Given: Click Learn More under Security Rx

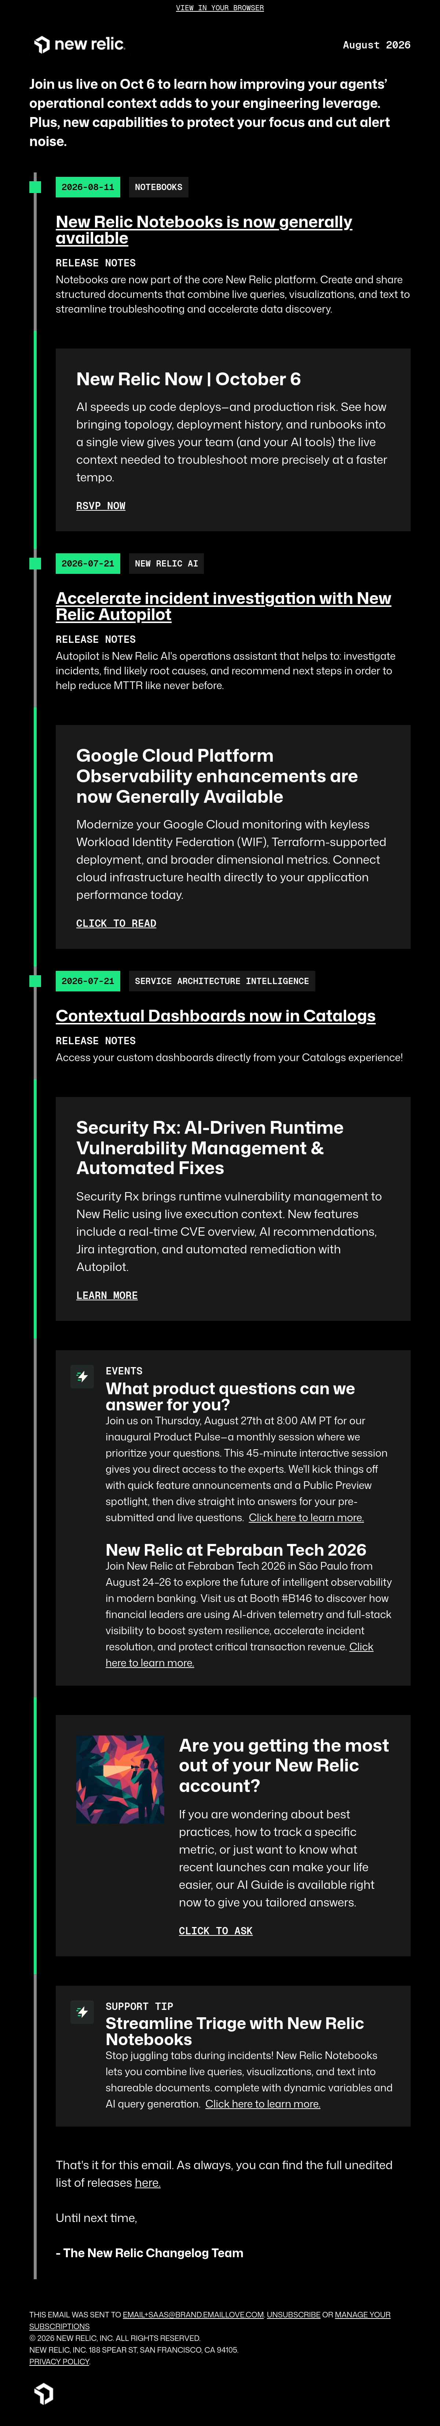Looking at the screenshot, I should pyautogui.click(x=106, y=1295).
